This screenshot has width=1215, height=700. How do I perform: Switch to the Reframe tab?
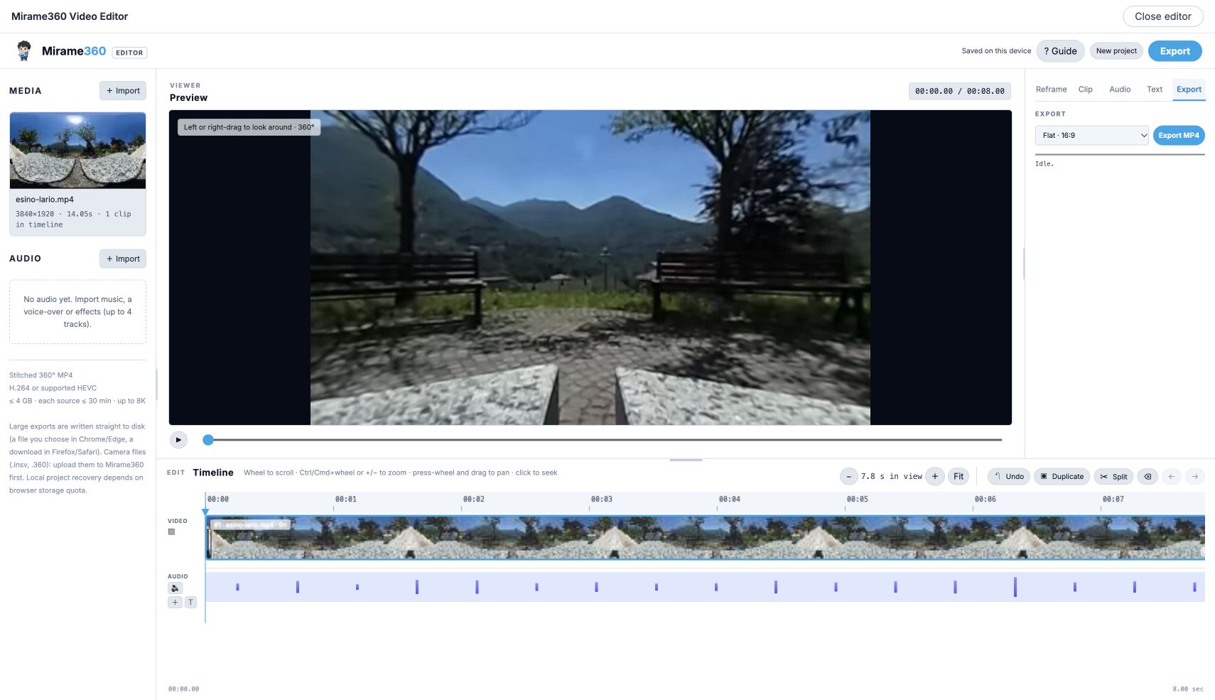pos(1051,90)
